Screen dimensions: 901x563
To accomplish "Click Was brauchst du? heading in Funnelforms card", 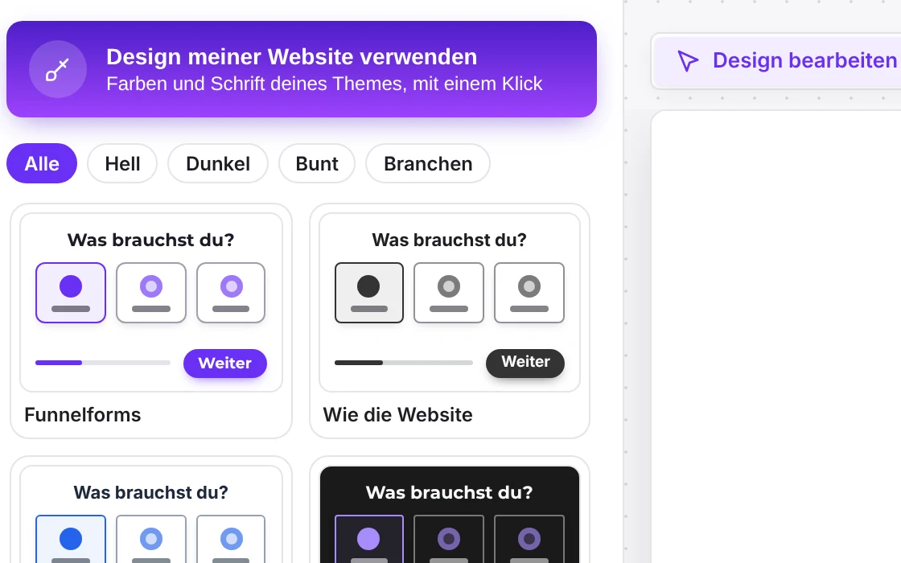I will pyautogui.click(x=151, y=240).
